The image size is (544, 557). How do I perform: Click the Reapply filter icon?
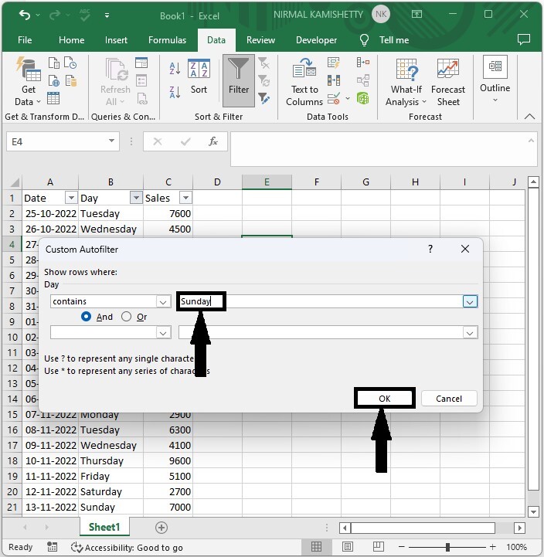coord(263,80)
